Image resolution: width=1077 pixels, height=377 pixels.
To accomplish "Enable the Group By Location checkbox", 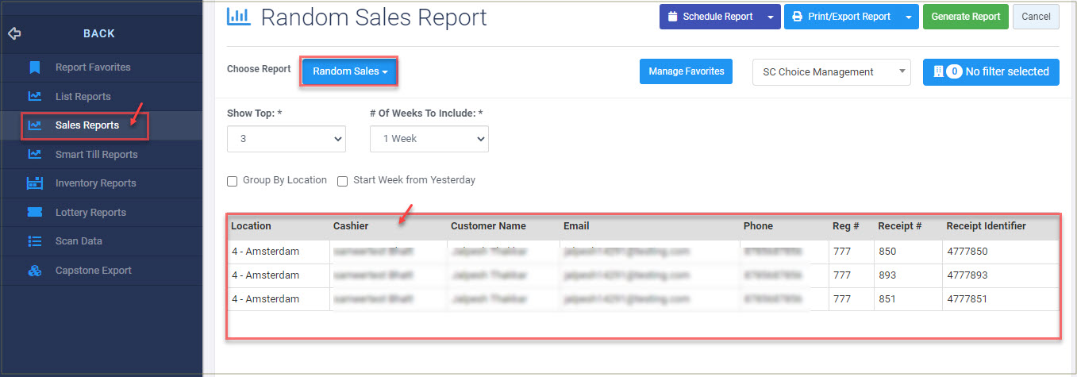I will point(233,181).
